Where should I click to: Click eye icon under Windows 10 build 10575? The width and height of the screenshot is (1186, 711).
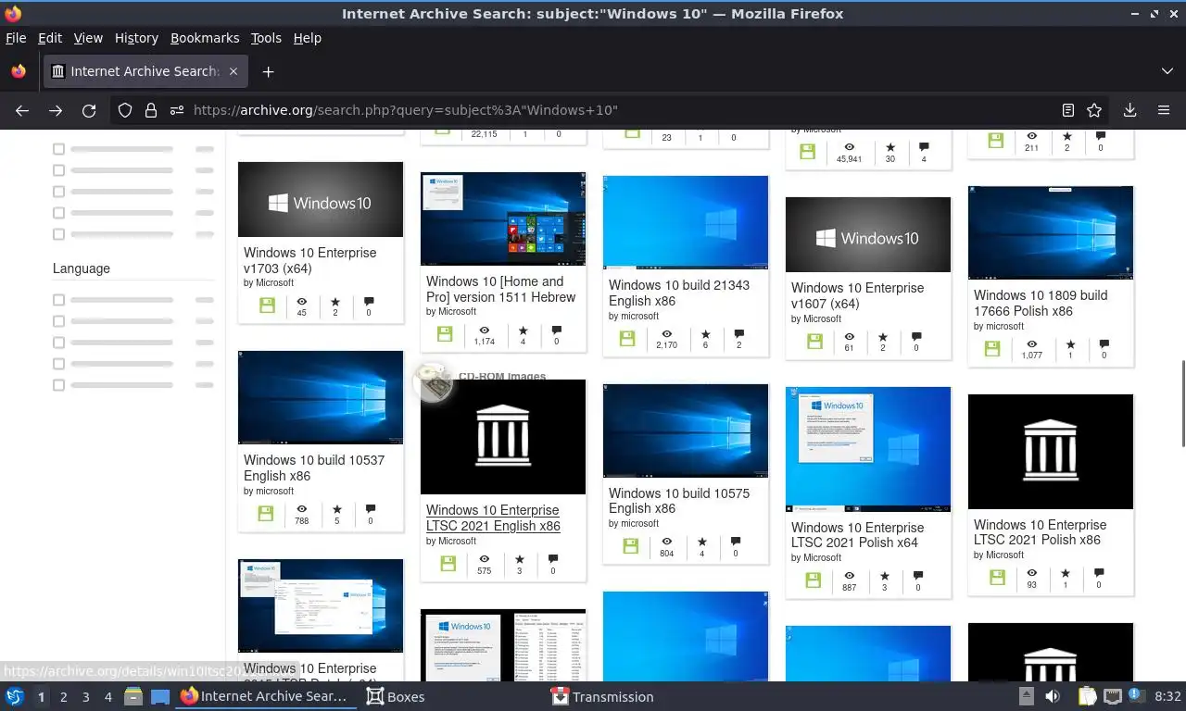[x=667, y=542]
